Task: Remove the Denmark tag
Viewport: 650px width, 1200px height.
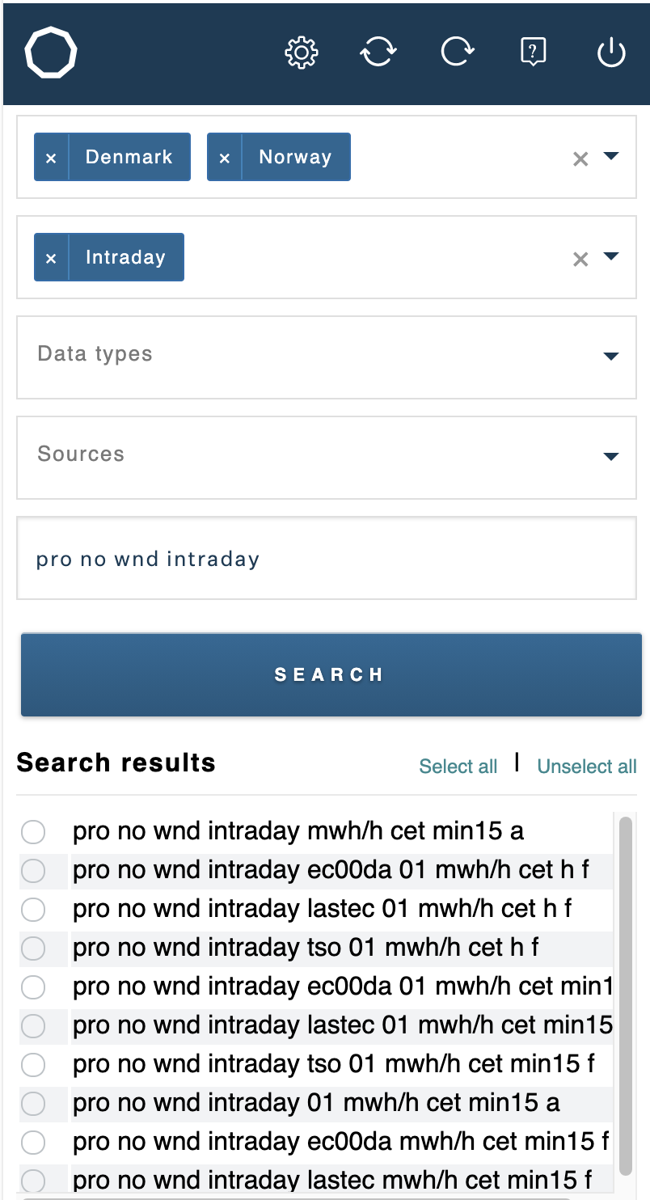Action: (51, 157)
